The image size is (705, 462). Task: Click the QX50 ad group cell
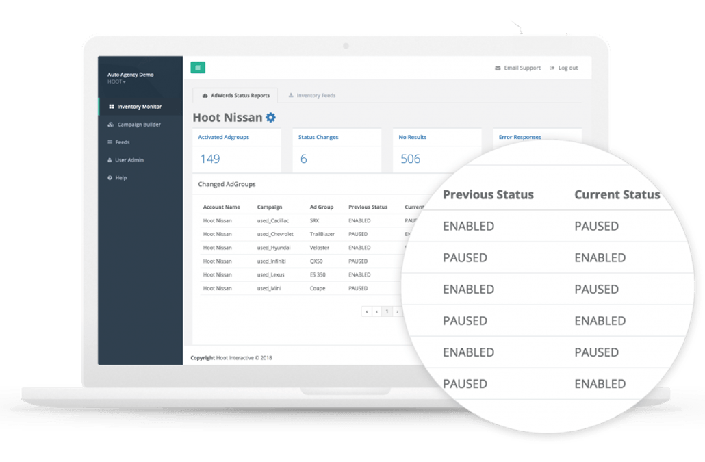[316, 261]
